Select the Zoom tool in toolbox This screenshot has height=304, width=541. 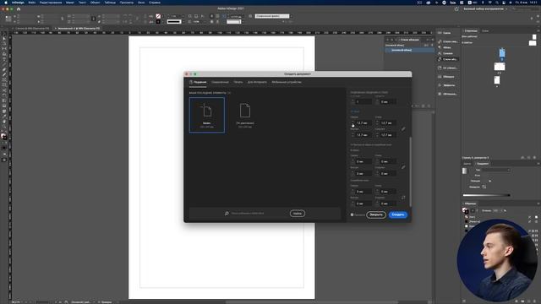coord(4,127)
